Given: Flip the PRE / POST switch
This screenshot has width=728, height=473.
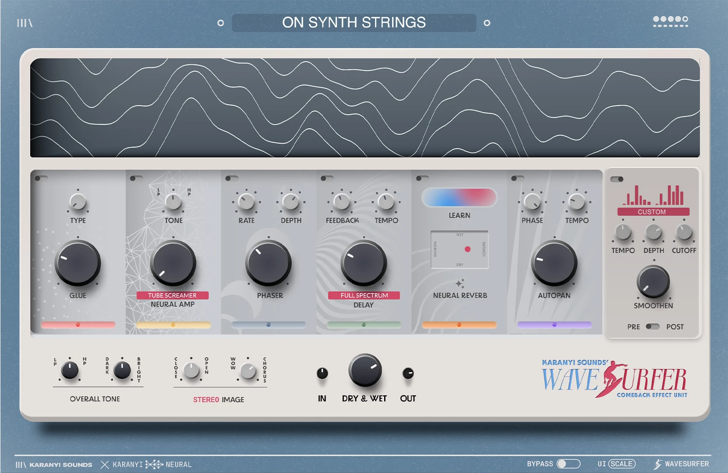Looking at the screenshot, I should [x=652, y=327].
